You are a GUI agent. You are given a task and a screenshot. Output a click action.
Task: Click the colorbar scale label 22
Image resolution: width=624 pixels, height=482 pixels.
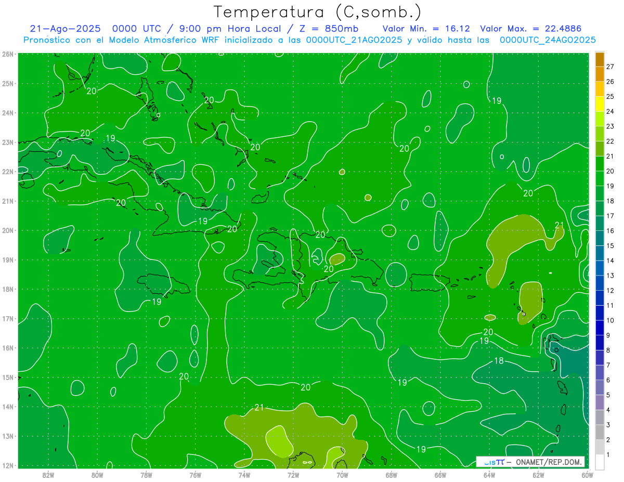coord(610,141)
